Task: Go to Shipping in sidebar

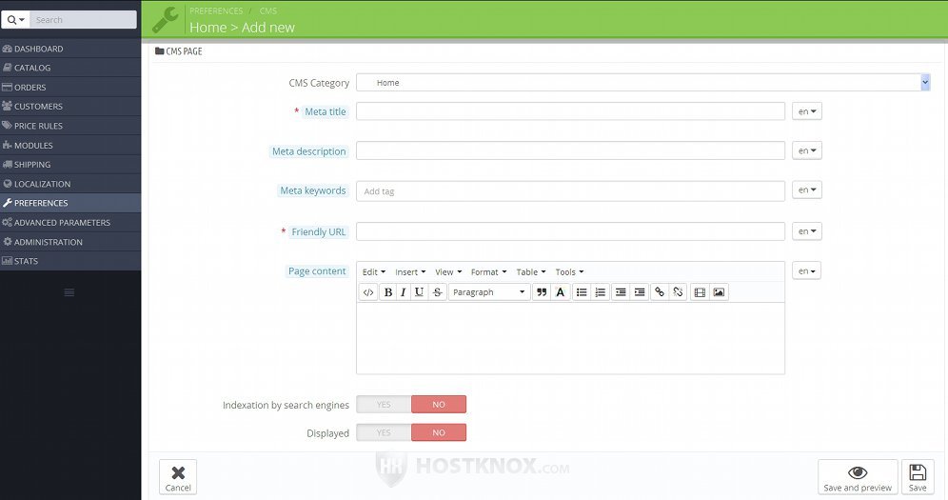Action: pyautogui.click(x=70, y=165)
